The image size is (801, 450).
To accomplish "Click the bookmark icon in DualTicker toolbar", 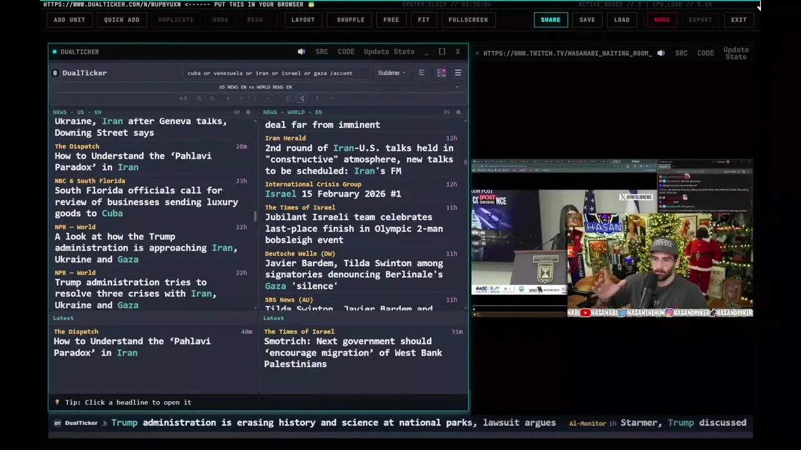I will [288, 98].
